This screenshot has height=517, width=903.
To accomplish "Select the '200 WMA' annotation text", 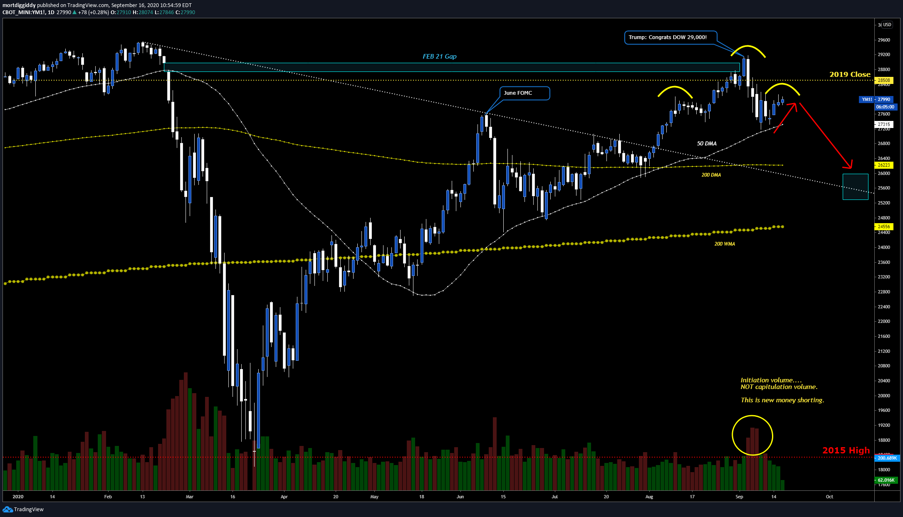I will tap(725, 244).
